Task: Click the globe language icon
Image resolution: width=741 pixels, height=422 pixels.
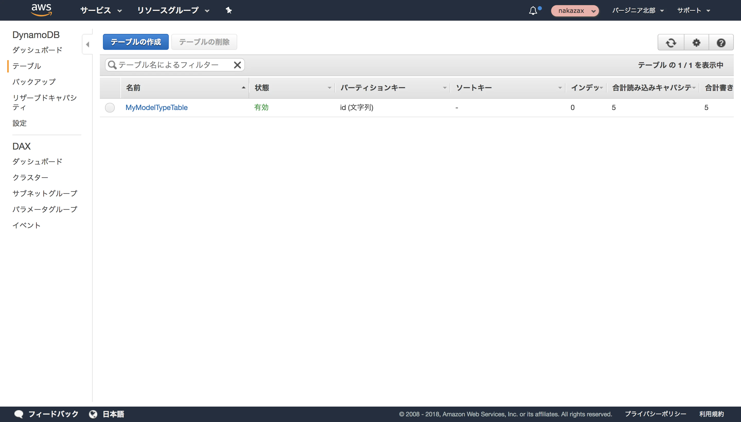Action: [93, 414]
